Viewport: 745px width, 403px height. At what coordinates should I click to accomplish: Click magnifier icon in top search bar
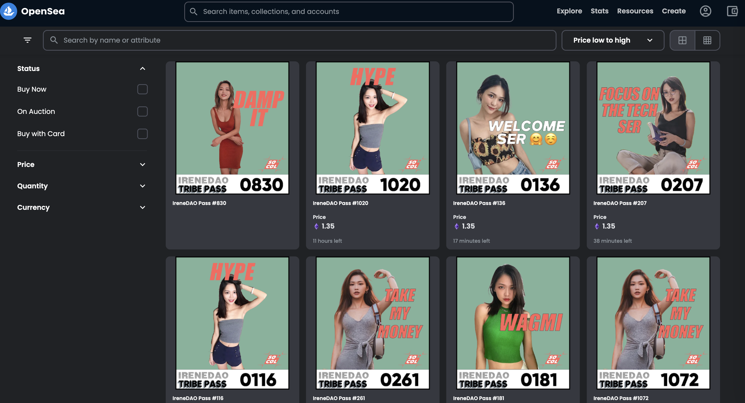[193, 12]
